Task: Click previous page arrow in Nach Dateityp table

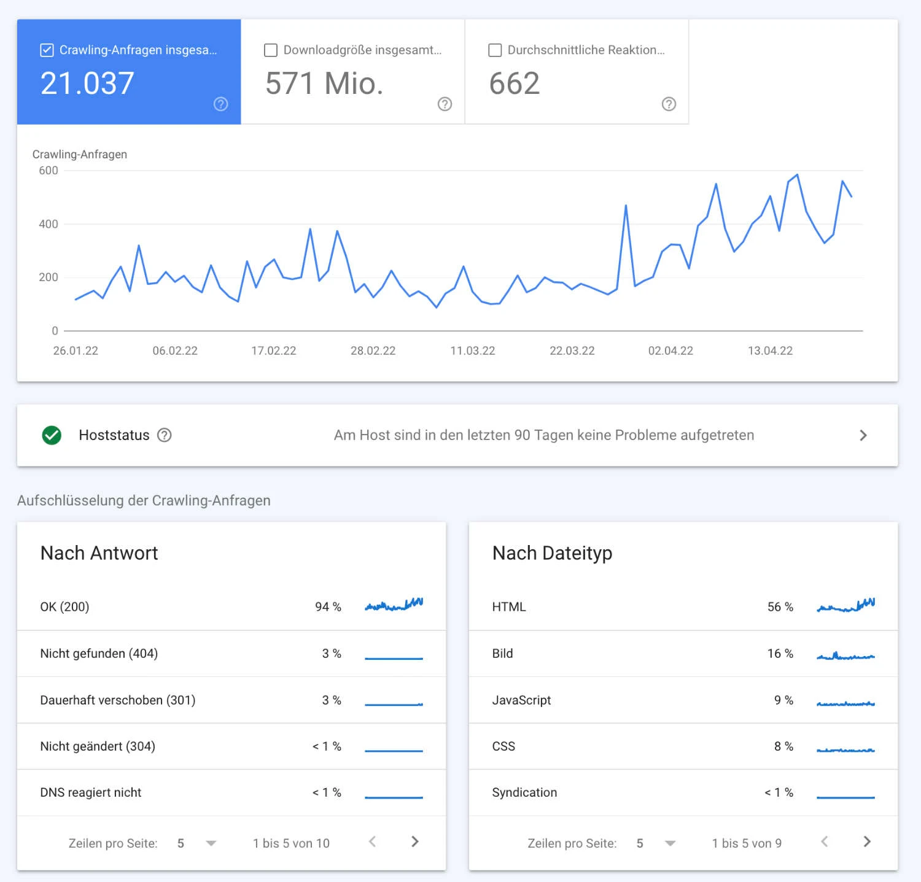Action: (x=825, y=842)
